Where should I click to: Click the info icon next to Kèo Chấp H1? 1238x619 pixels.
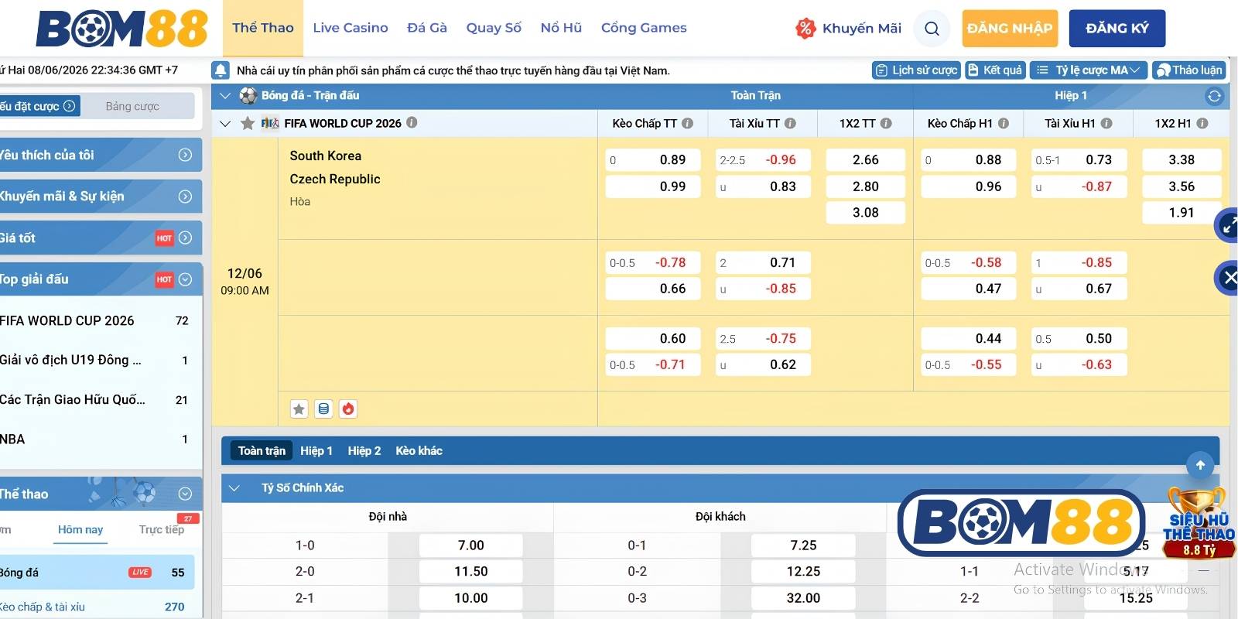1004,123
